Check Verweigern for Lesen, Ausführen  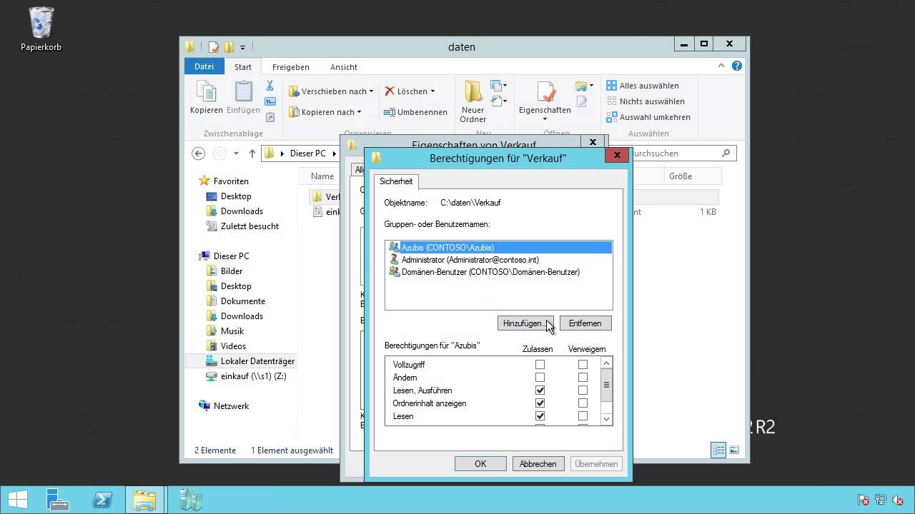click(x=583, y=390)
